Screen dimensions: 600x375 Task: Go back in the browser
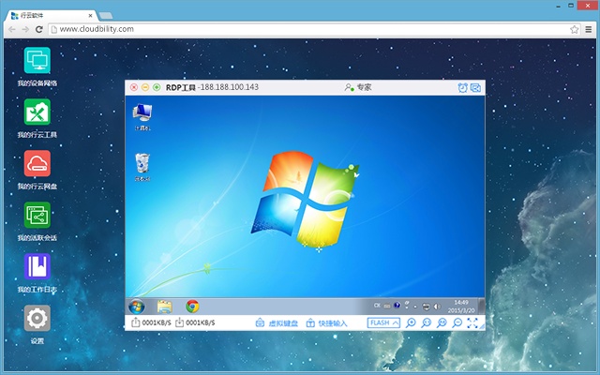point(12,29)
